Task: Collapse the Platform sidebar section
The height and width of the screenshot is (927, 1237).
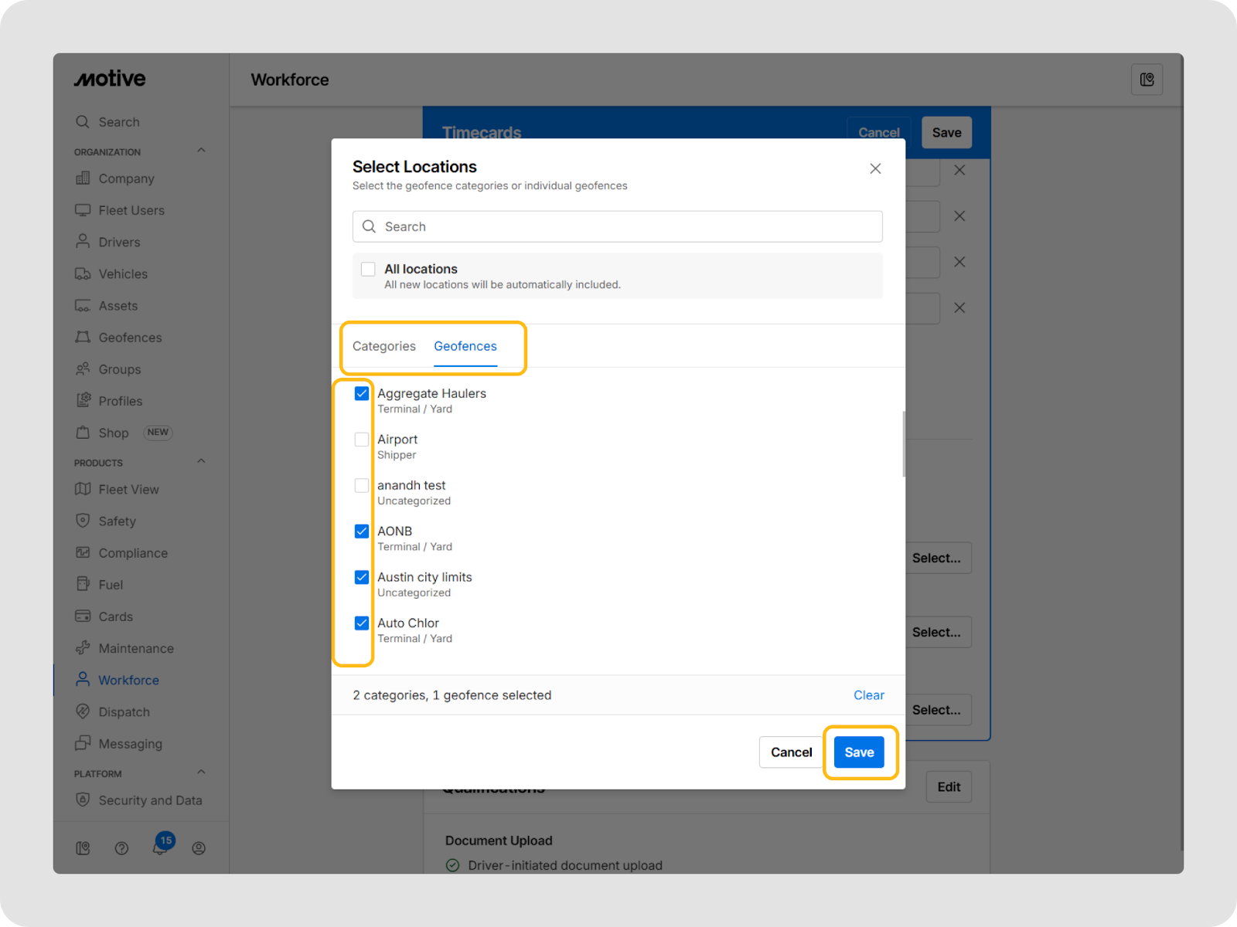Action: pos(201,772)
